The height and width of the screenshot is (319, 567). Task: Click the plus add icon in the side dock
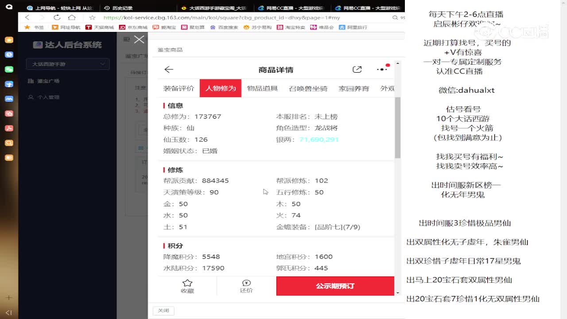(8, 298)
